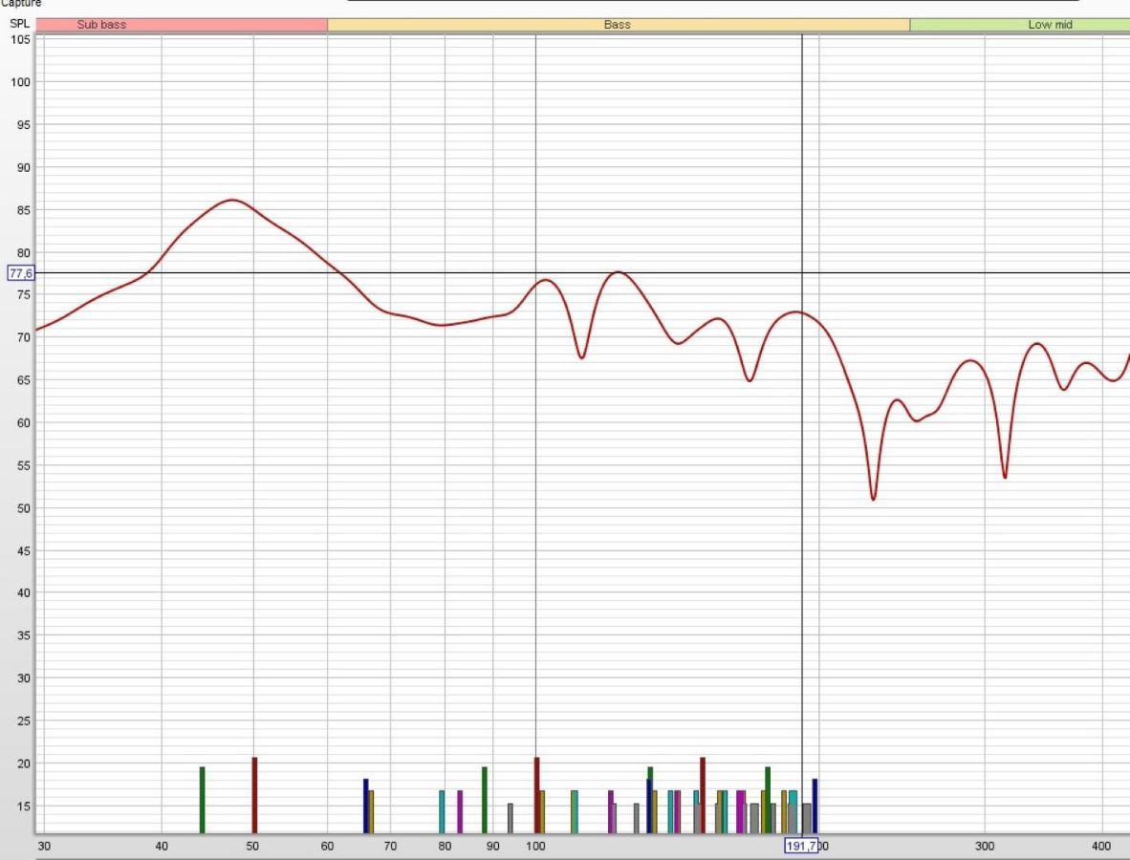Click the 105 value on the SPL axis
Image resolution: width=1130 pixels, height=860 pixels.
click(21, 39)
